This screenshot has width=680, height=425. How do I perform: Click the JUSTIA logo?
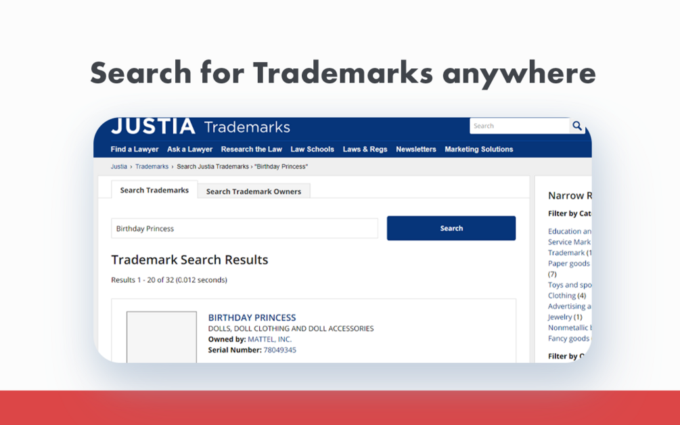[x=153, y=126]
